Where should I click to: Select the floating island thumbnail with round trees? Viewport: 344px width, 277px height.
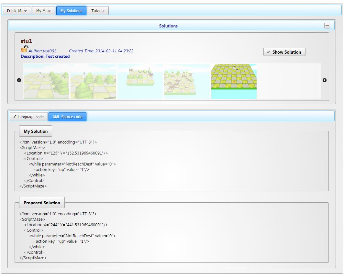pyautogui.click(x=140, y=81)
